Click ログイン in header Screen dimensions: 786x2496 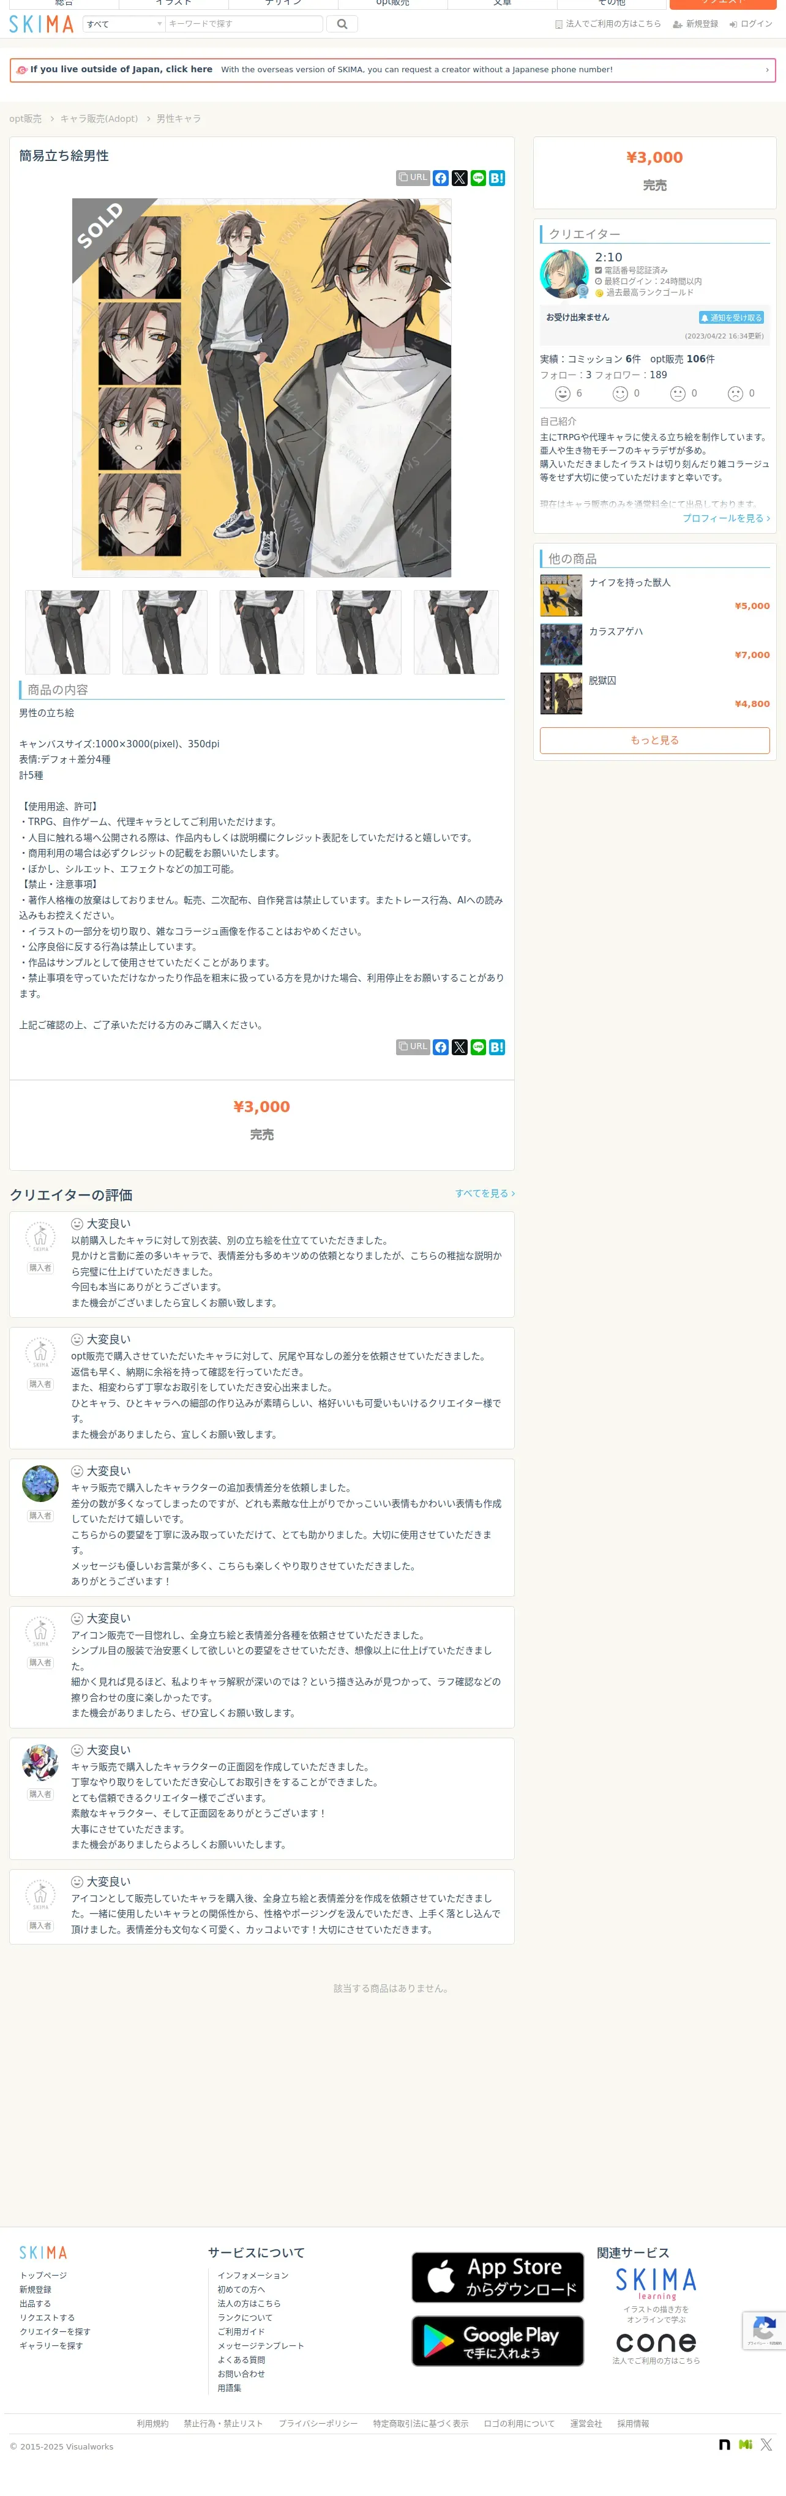(751, 24)
